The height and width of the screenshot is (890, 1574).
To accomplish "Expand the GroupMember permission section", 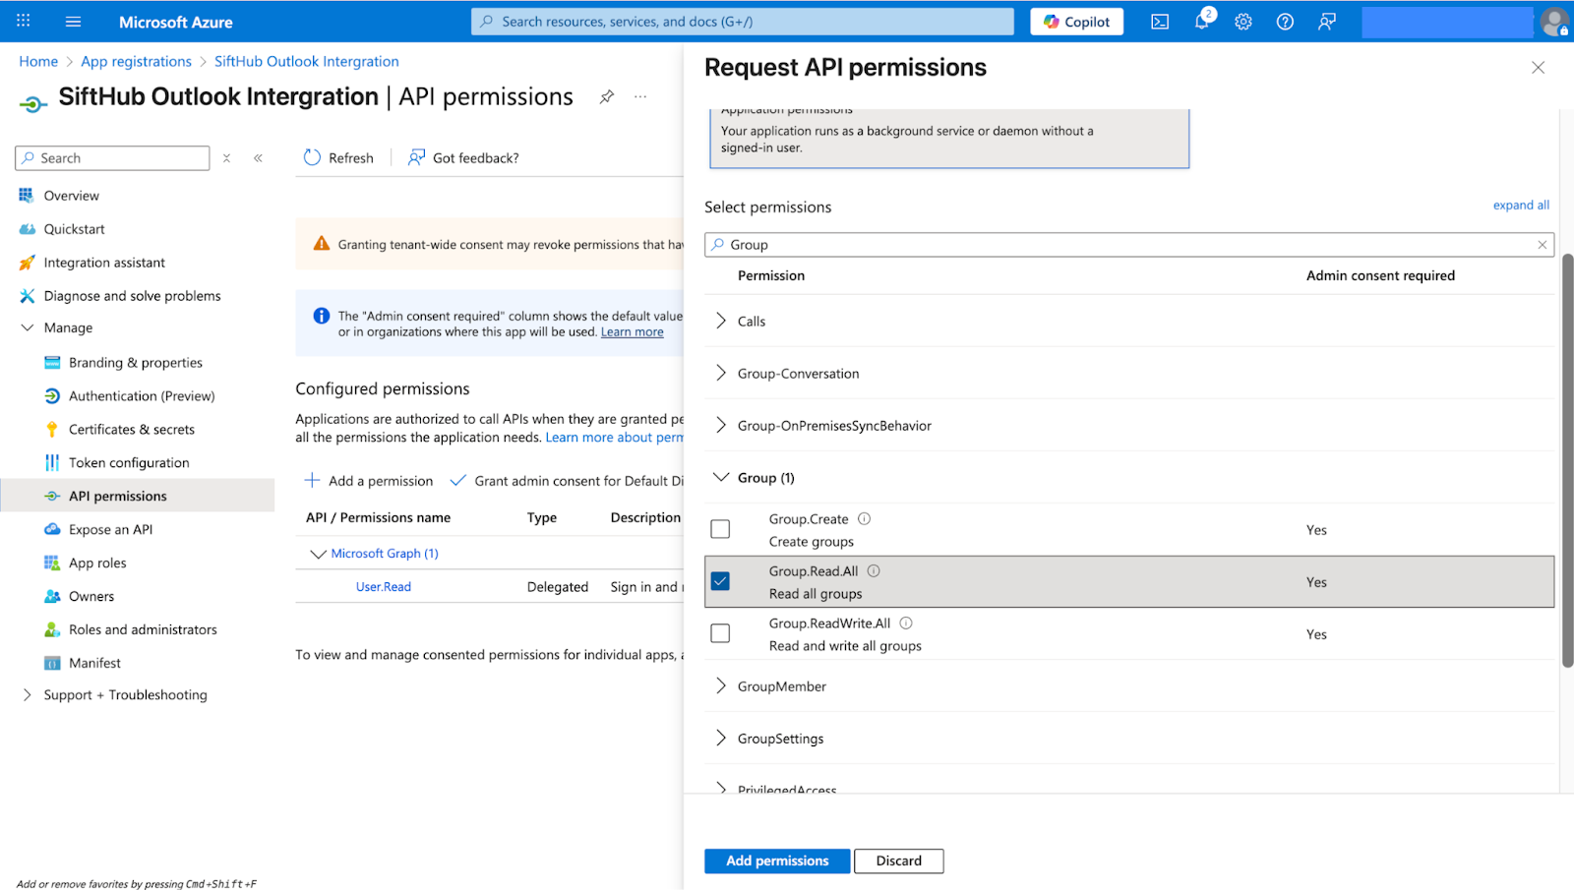I will tap(721, 685).
